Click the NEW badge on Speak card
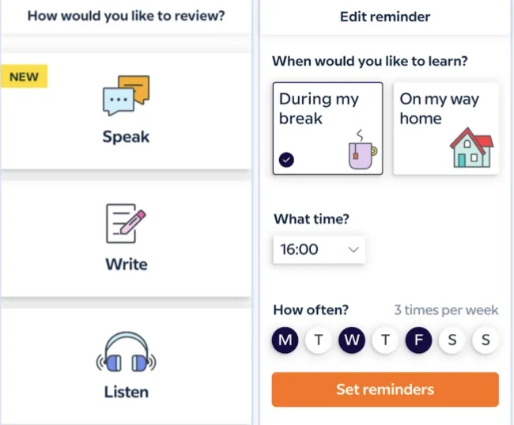This screenshot has height=425, width=514. pyautogui.click(x=24, y=77)
